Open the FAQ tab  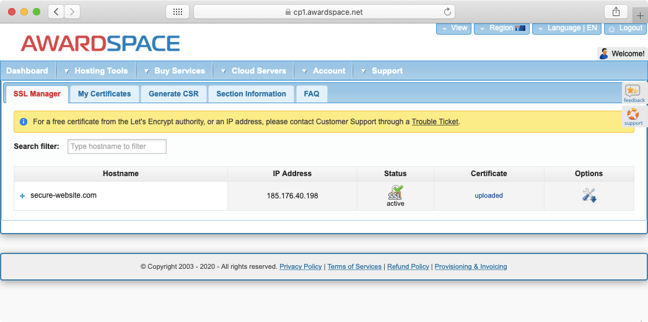coord(312,94)
